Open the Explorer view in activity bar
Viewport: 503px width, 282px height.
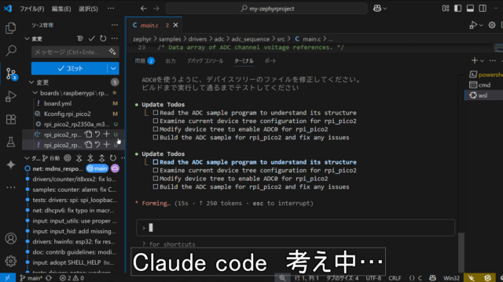[x=10, y=28]
